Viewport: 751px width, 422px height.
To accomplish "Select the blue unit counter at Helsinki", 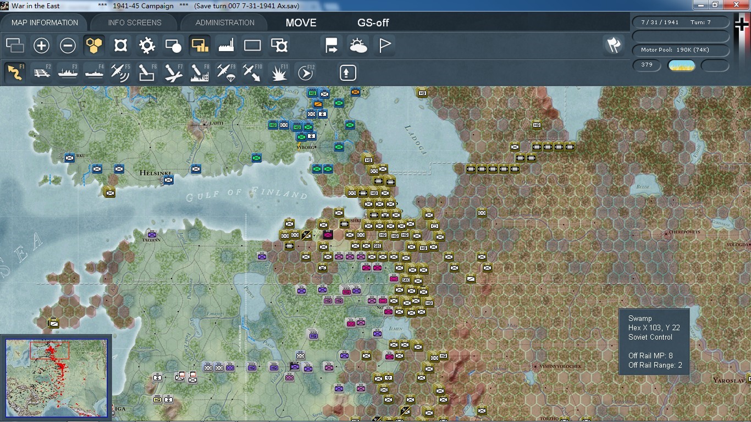I will [169, 180].
